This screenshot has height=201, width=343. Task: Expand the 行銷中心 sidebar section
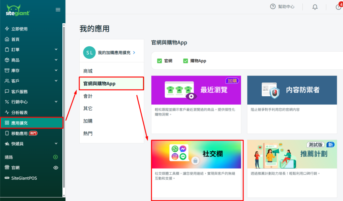pos(56,102)
